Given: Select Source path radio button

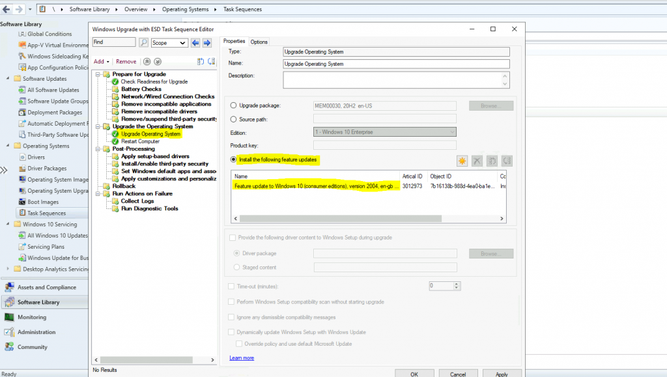Looking at the screenshot, I should pyautogui.click(x=234, y=119).
